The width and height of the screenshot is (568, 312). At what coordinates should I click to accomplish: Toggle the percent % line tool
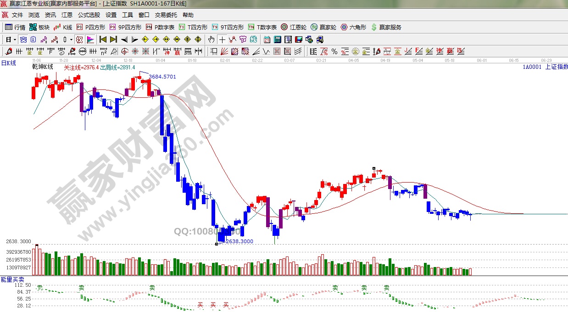tap(334, 51)
